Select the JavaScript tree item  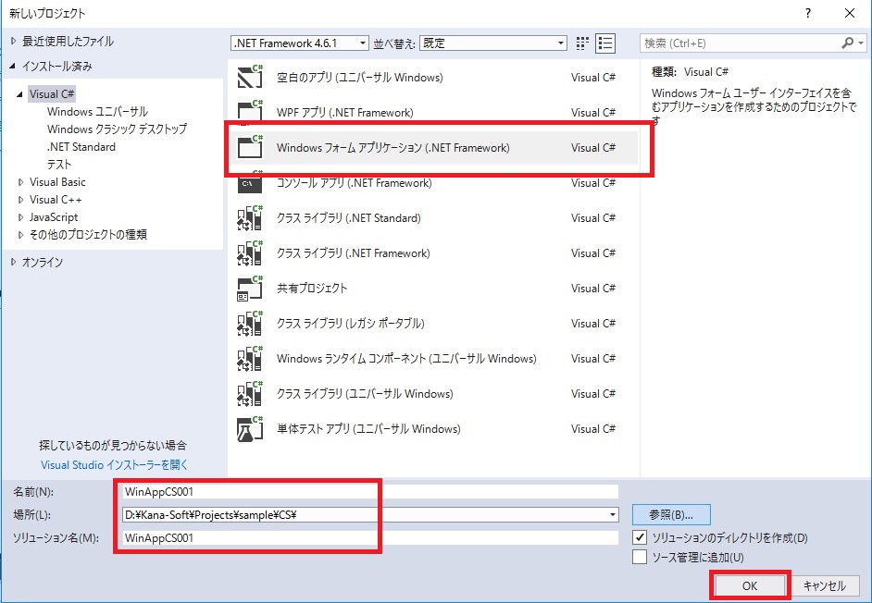coord(54,216)
